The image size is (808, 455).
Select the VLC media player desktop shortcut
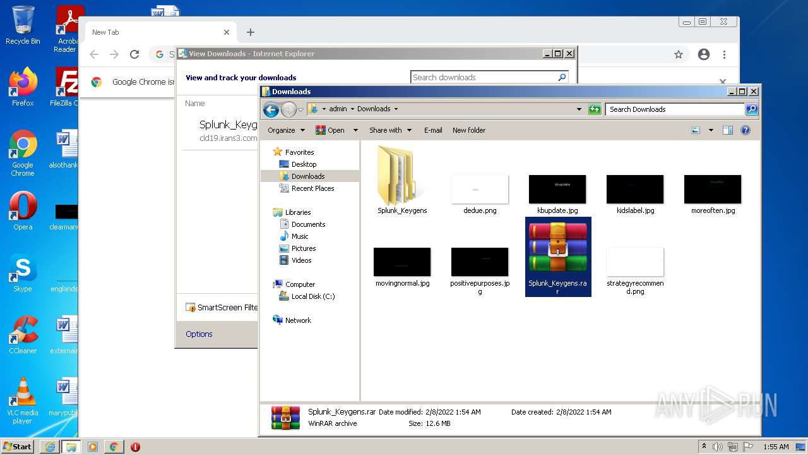[23, 401]
